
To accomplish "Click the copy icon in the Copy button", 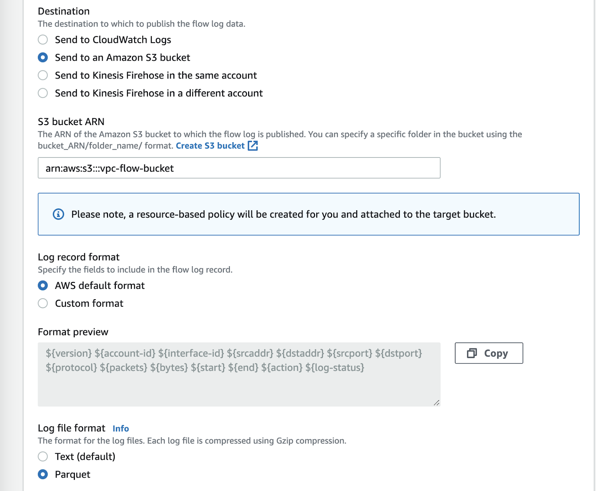I will (472, 353).
